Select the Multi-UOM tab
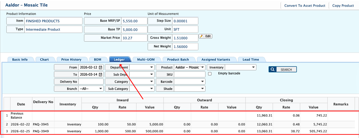359x138 pixels. pyautogui.click(x=146, y=59)
